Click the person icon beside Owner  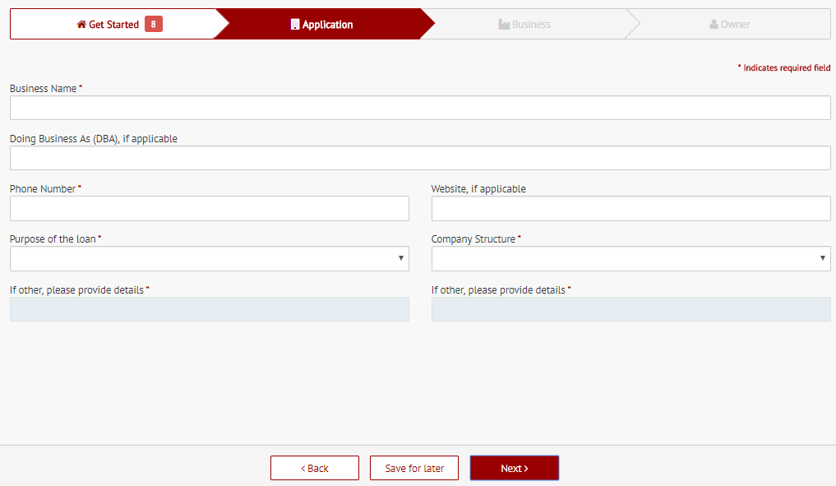714,25
